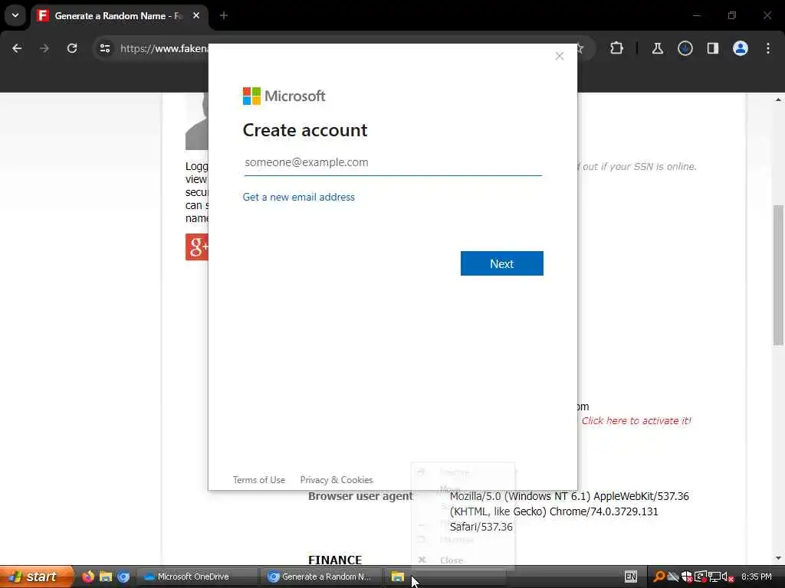Click the network computer tray icon
785x588 pixels.
pos(714,577)
